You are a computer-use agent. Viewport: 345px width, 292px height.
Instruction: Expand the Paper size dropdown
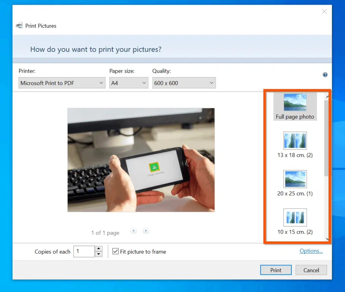pyautogui.click(x=129, y=83)
